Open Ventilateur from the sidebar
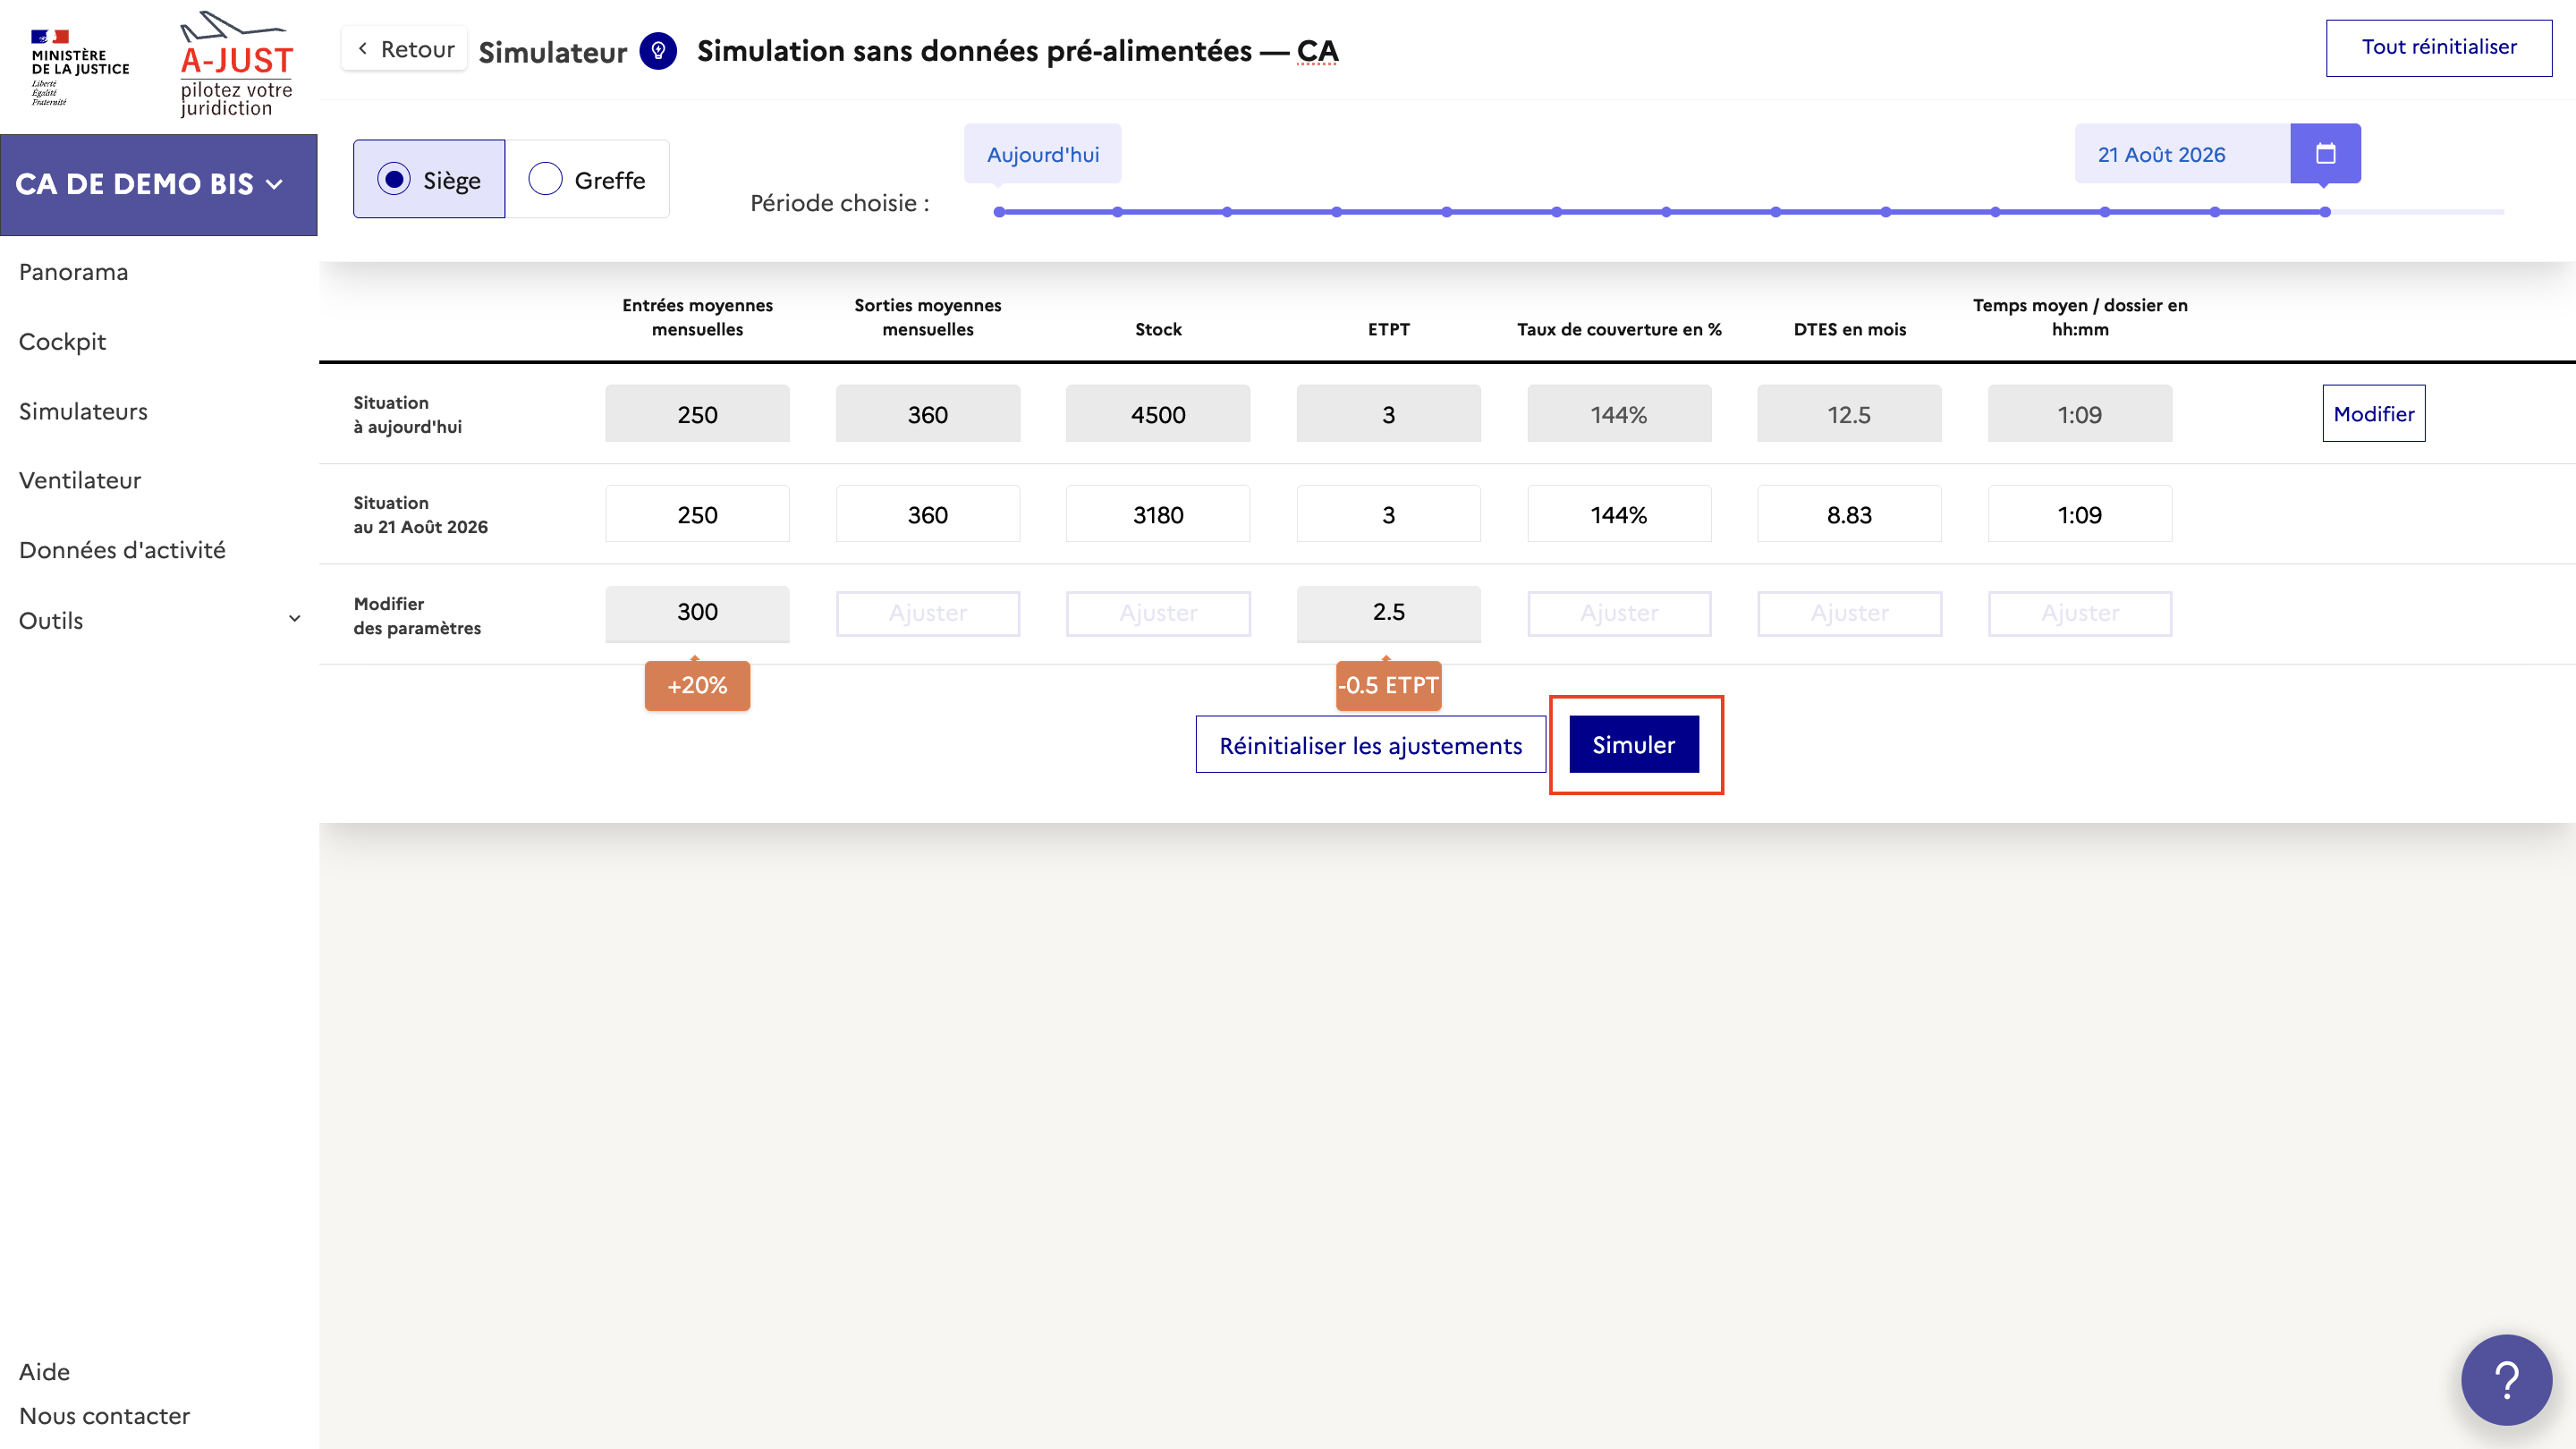 (x=80, y=480)
